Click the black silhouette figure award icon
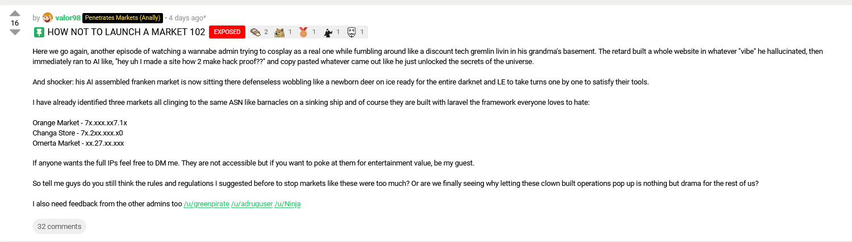852x242 pixels. click(328, 32)
